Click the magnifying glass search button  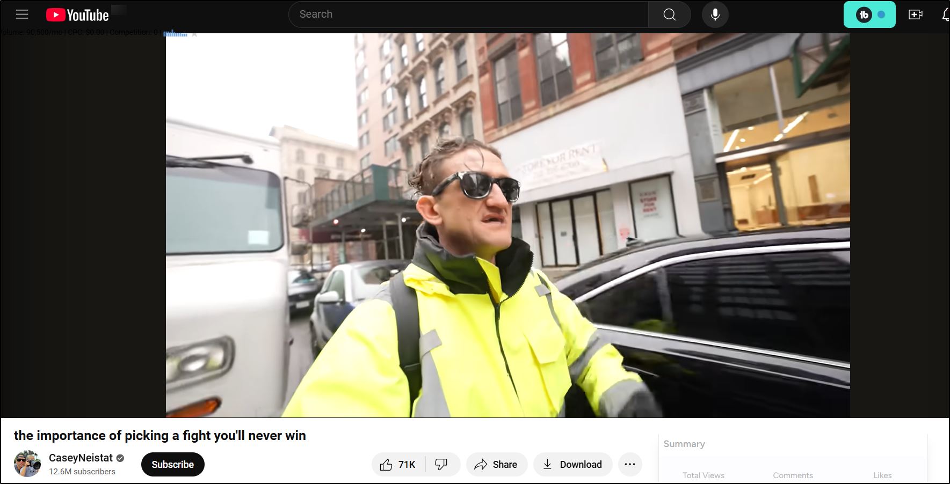[669, 14]
